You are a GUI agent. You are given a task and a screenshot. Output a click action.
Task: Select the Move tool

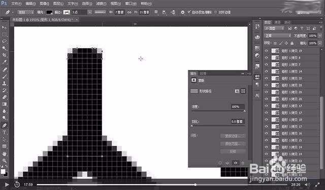click(4, 27)
